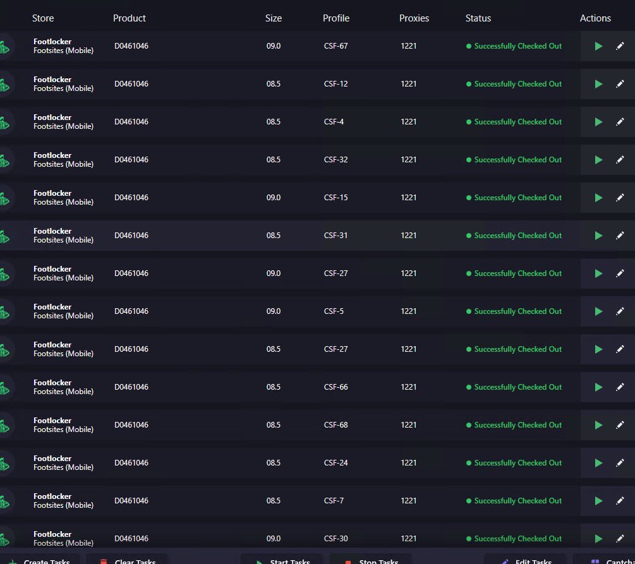Screen dimensions: 635x564
Task: Click the pencil icon on the CSF-4 row
Action: click(620, 122)
